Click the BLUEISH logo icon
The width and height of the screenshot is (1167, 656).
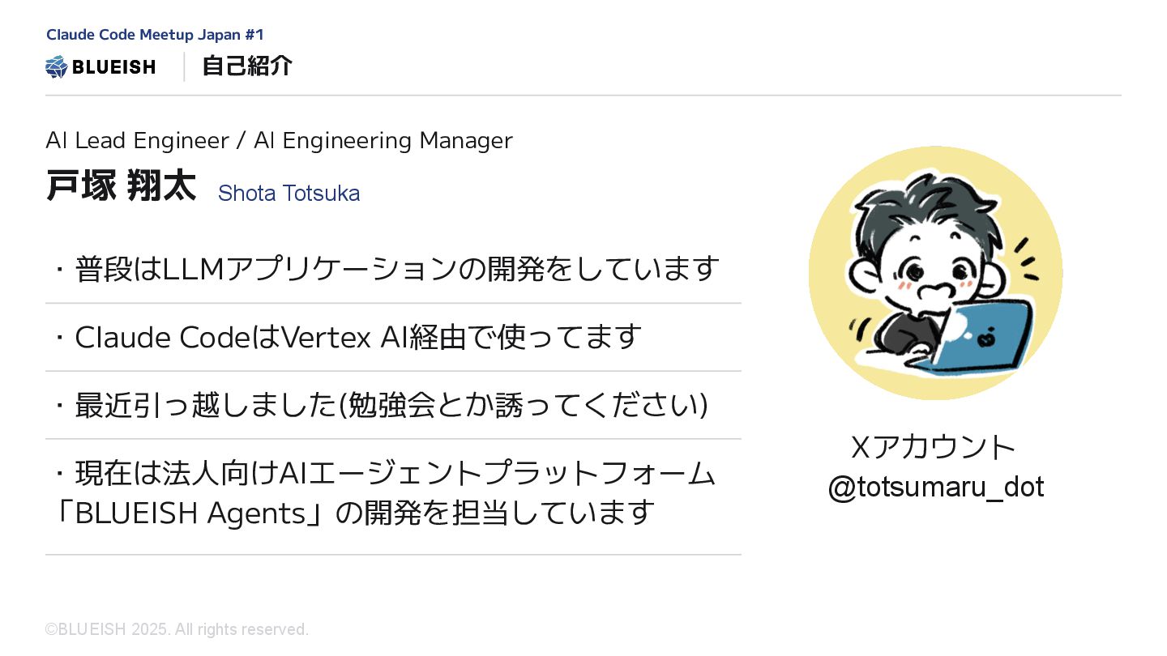click(56, 66)
